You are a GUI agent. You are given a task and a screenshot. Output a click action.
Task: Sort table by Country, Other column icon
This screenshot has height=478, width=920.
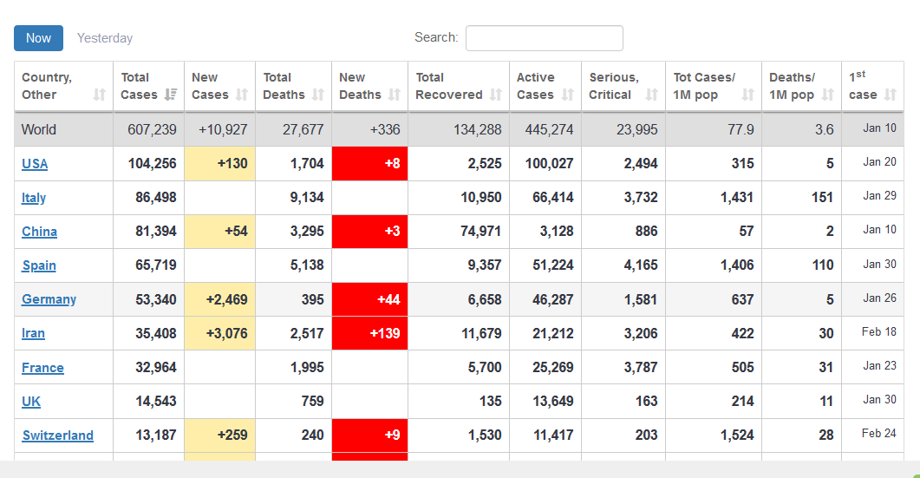99,95
